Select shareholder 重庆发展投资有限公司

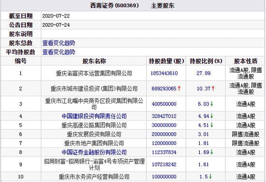(x=94, y=134)
